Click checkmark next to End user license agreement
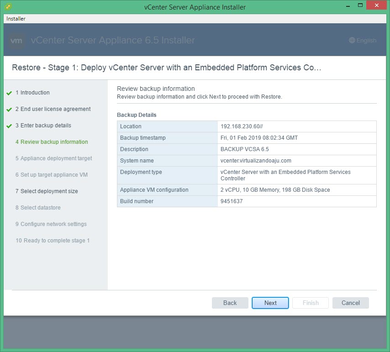Screen dimensions: 390x352 [x=9, y=110]
